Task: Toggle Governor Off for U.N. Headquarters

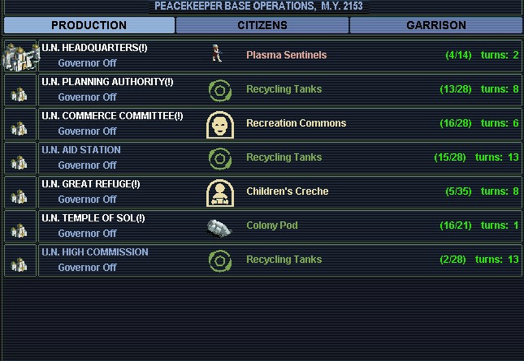Action: pyautogui.click(x=87, y=62)
